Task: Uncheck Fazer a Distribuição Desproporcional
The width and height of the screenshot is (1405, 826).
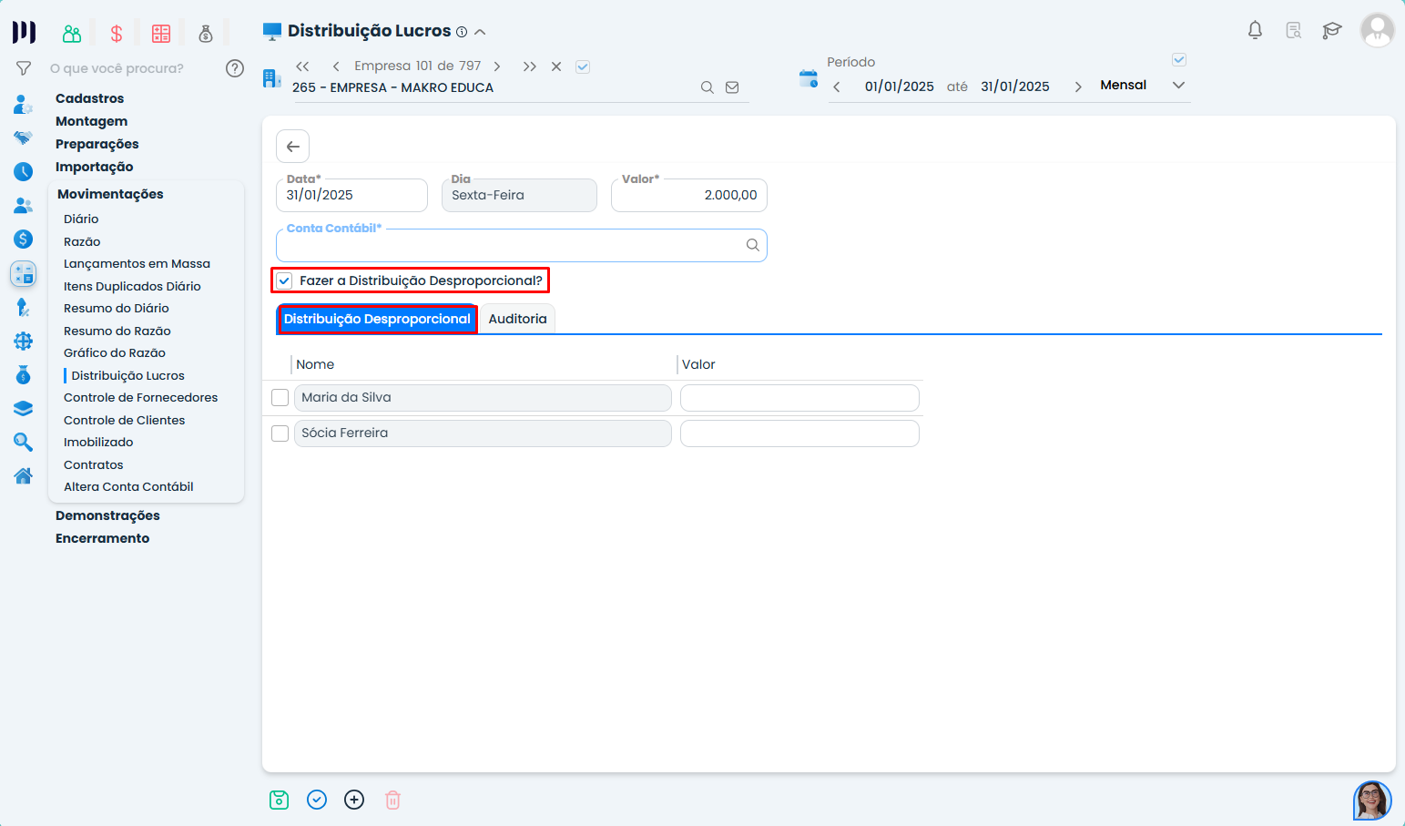Action: (x=285, y=280)
